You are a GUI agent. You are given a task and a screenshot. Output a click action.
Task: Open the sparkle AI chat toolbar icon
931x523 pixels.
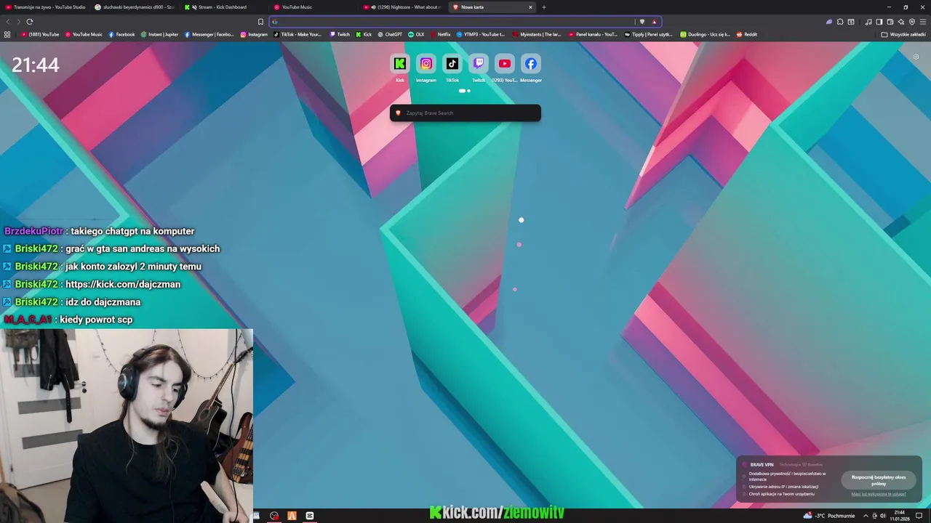901,22
